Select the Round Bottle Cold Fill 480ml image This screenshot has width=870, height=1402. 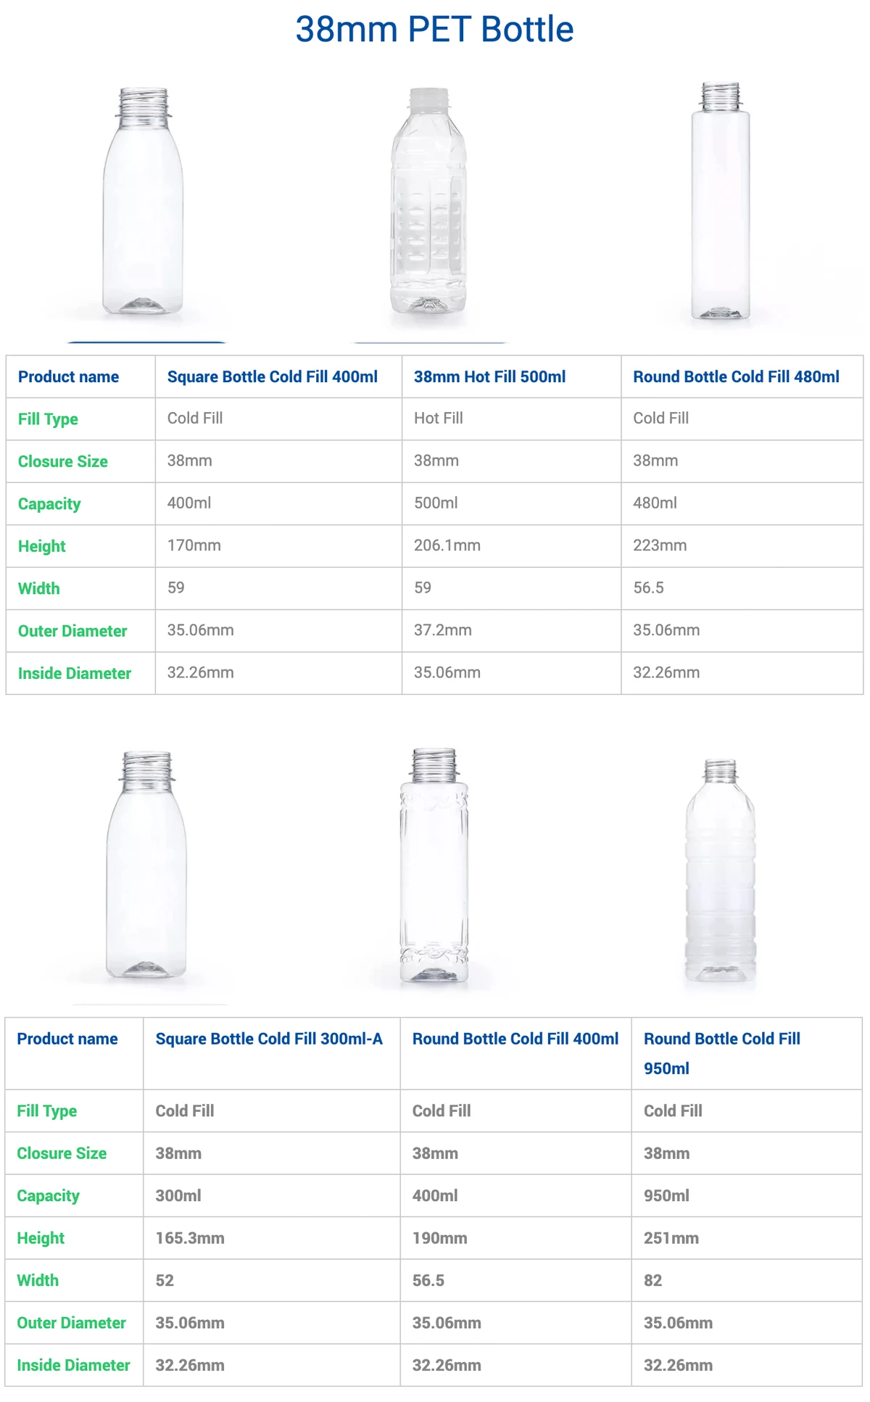coord(720,200)
